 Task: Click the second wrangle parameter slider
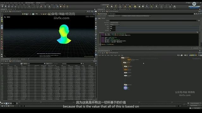coord(157,29)
